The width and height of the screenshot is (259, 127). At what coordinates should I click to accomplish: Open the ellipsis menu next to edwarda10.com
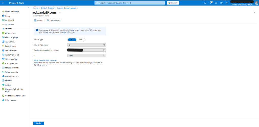tap(60, 13)
